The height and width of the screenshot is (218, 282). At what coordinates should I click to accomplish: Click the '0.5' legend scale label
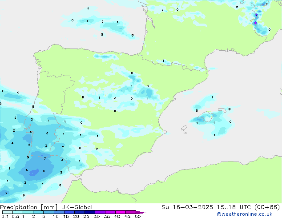16,216
